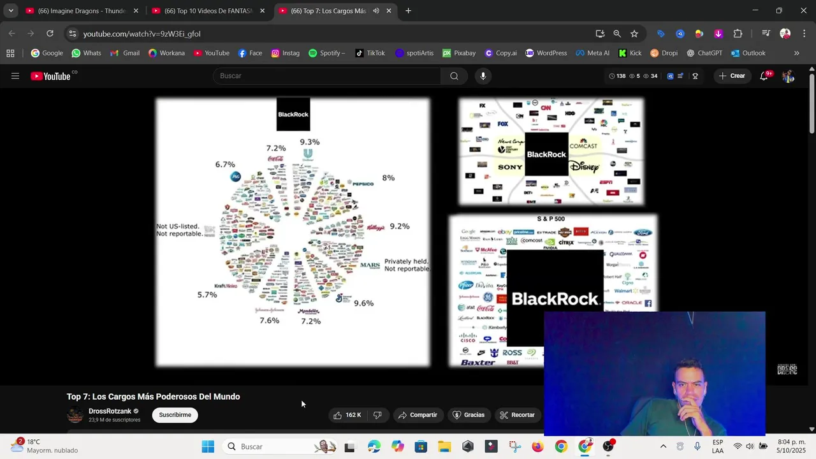Open the bookmarks apps grid icon
Viewport: 816px width, 459px height.
click(10, 53)
